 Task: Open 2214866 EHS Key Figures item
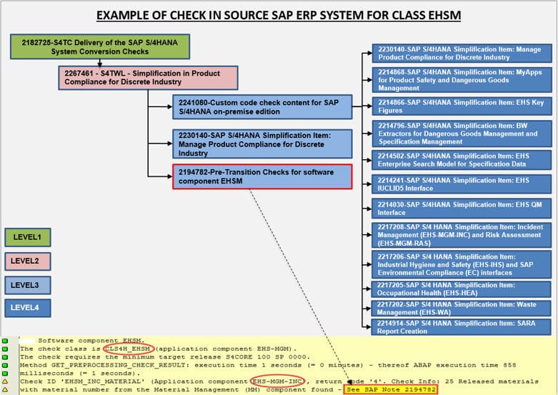(x=461, y=107)
